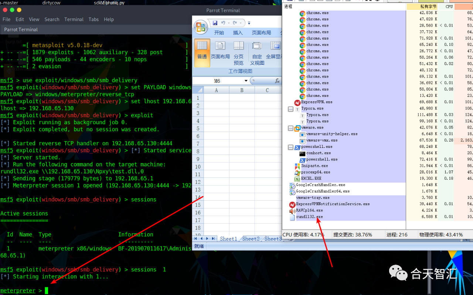The image size is (473, 295).
Task: Open the 开始 ribbon tab
Action: 219,33
